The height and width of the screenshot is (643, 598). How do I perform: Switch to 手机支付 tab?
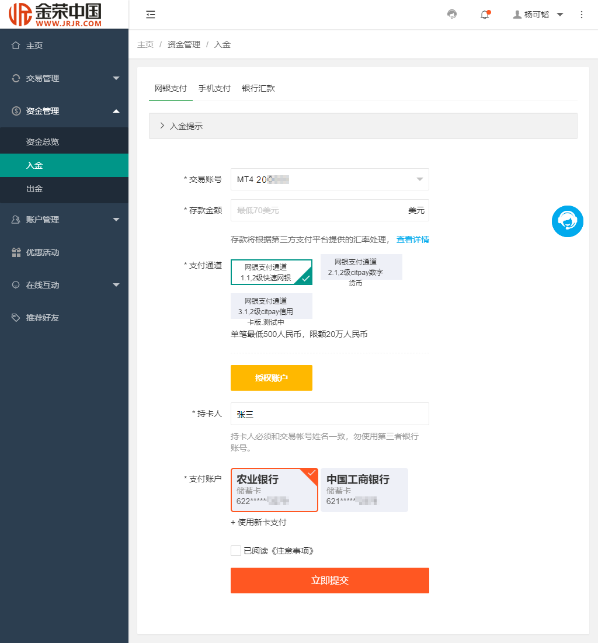(x=214, y=88)
